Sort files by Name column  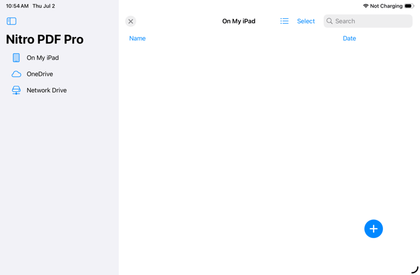pos(137,39)
